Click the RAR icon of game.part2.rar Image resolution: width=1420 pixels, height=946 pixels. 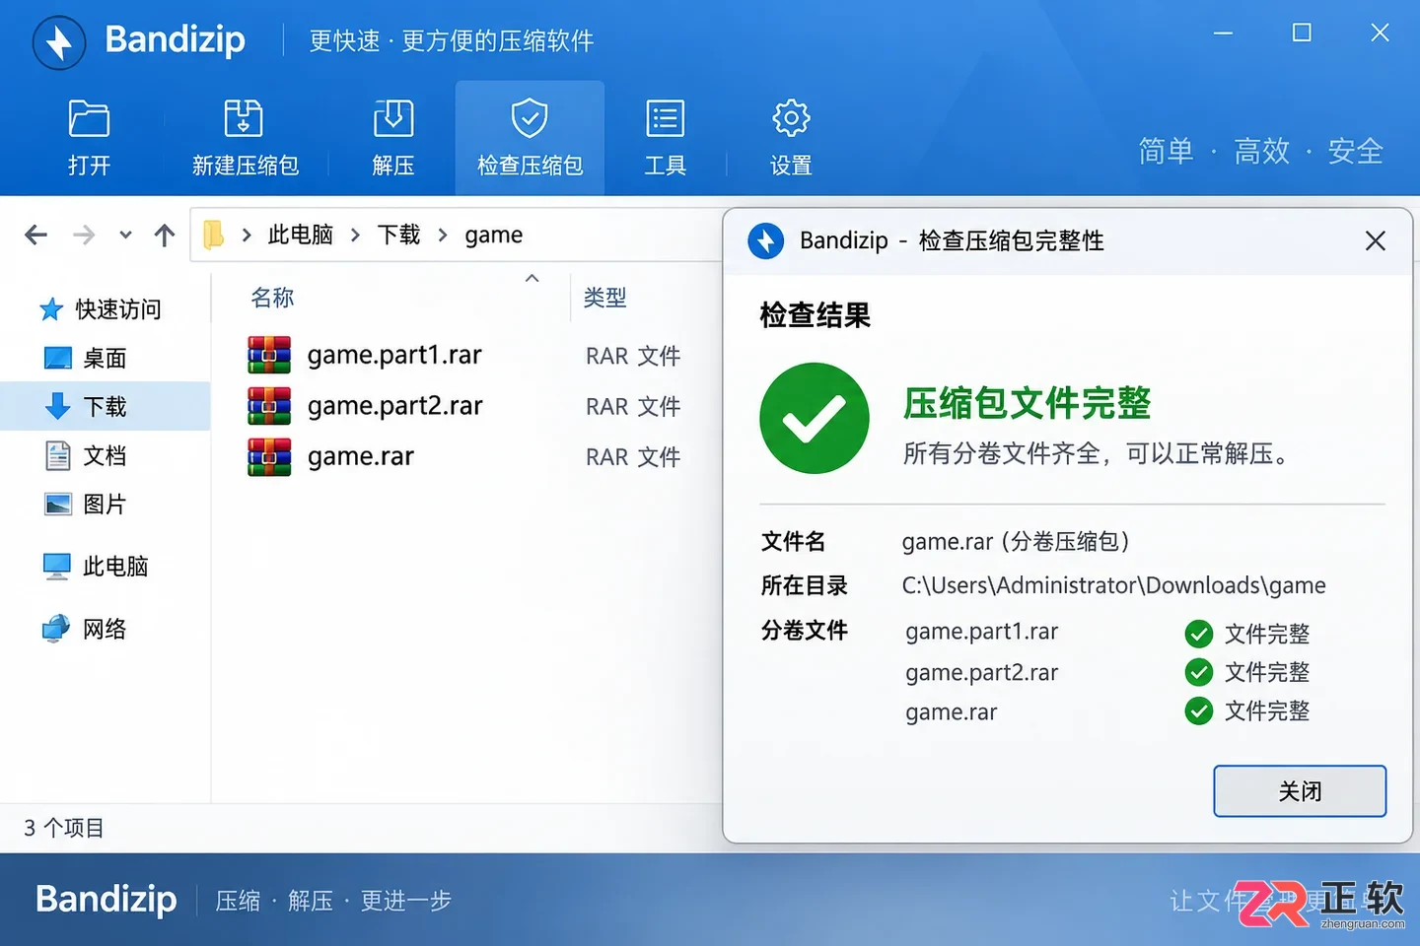coord(269,406)
